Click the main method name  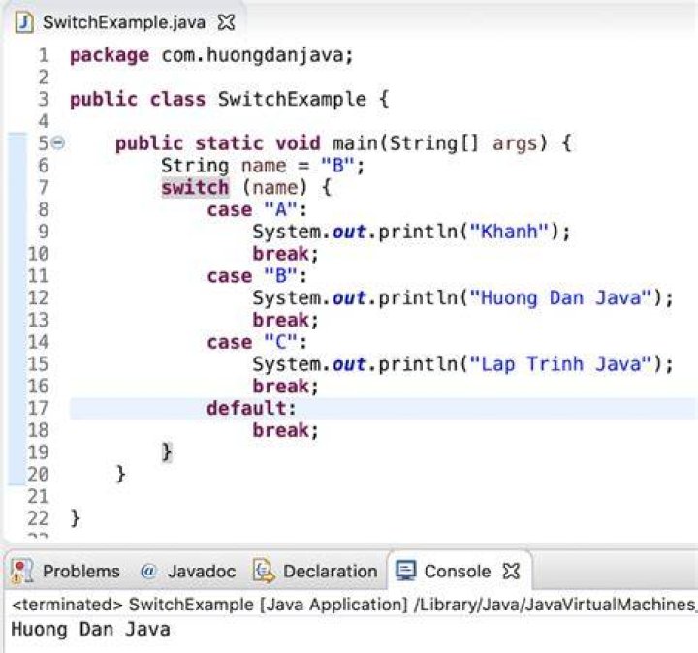[355, 143]
